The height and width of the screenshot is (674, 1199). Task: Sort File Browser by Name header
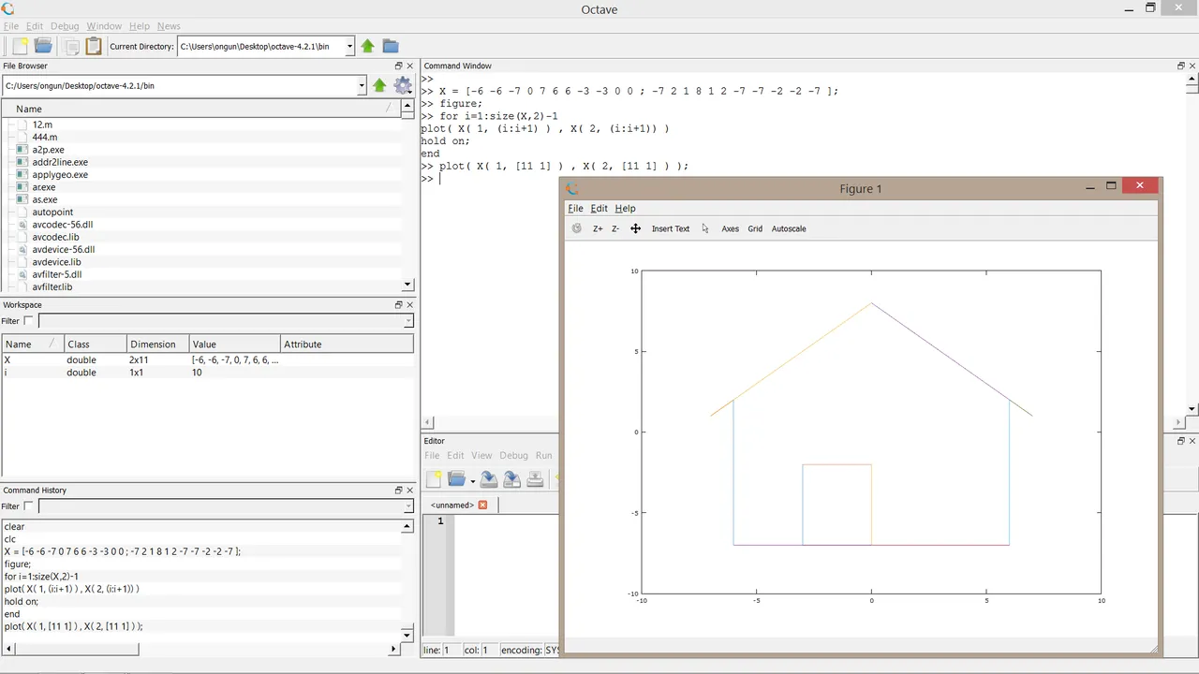(200, 109)
